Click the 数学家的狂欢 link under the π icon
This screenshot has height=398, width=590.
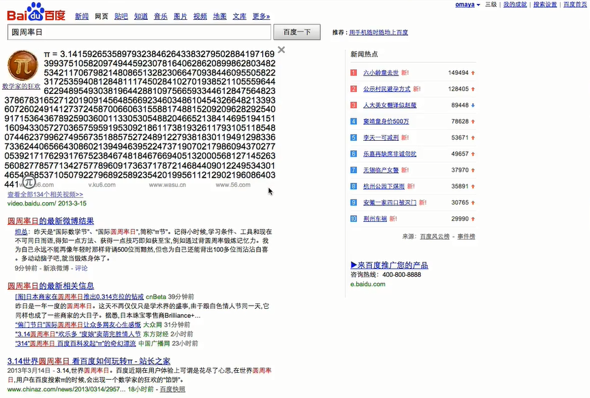pos(21,86)
